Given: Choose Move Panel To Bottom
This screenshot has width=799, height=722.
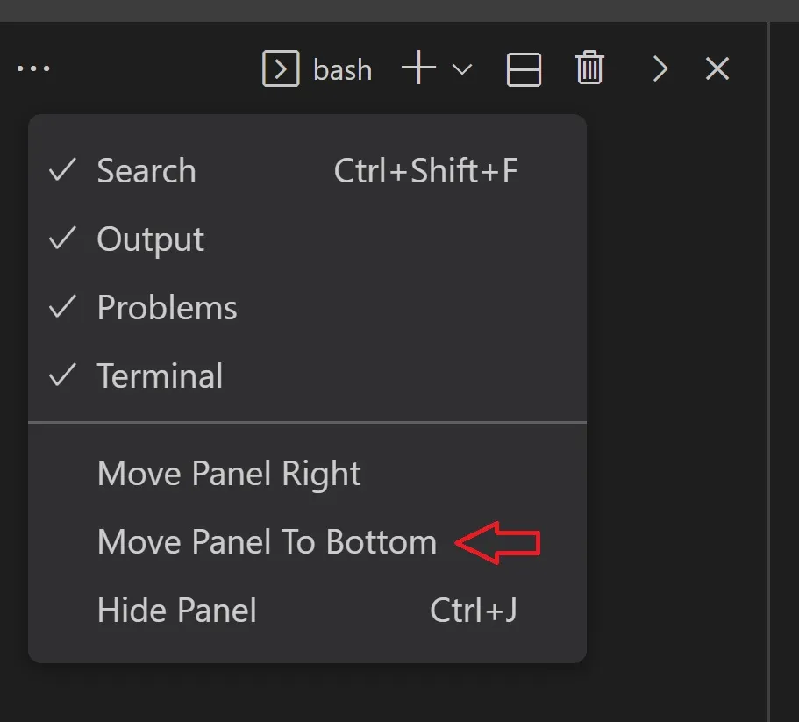Looking at the screenshot, I should point(267,542).
